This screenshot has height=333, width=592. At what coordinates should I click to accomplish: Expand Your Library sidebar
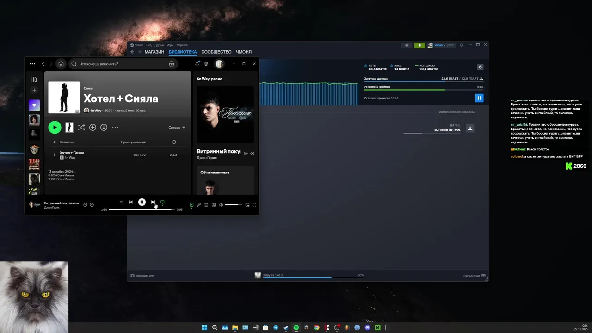pos(34,80)
